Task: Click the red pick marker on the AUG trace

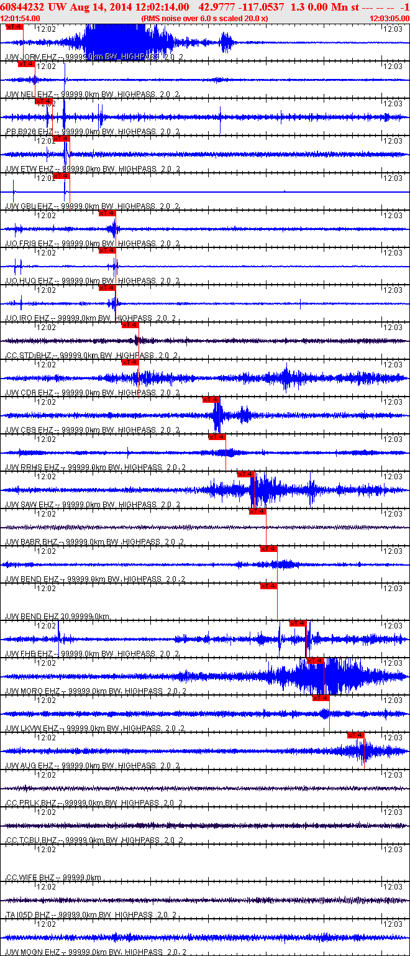Action: (355, 735)
